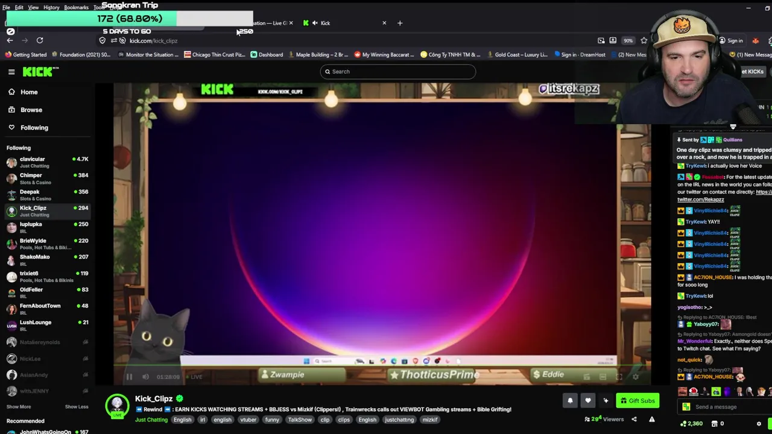Open ShakoMako channel in Following list
772x434 pixels.
(x=47, y=260)
